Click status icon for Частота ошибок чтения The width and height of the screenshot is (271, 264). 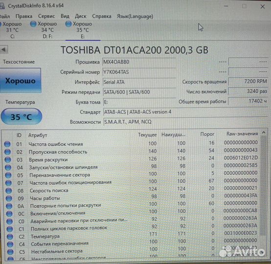[x=7, y=144]
